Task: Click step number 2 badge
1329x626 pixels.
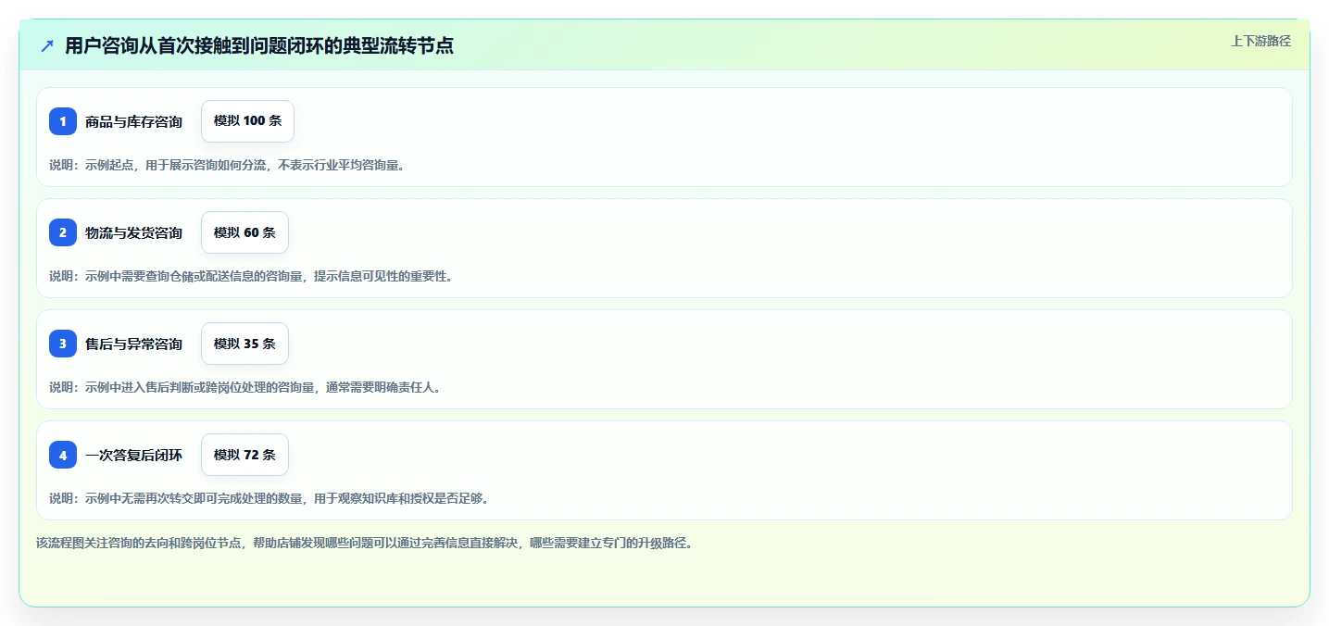Action: [63, 232]
